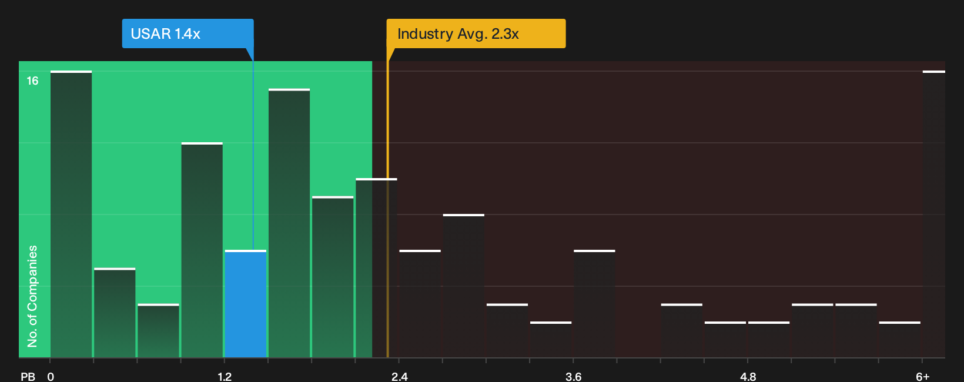Click the USAR 1.4x blue label

pyautogui.click(x=188, y=33)
